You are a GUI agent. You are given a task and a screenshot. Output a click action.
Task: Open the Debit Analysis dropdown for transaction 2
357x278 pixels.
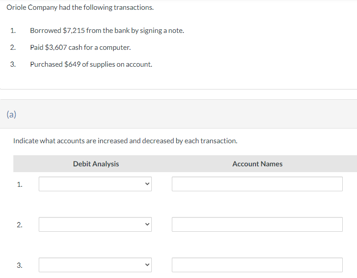click(95, 224)
